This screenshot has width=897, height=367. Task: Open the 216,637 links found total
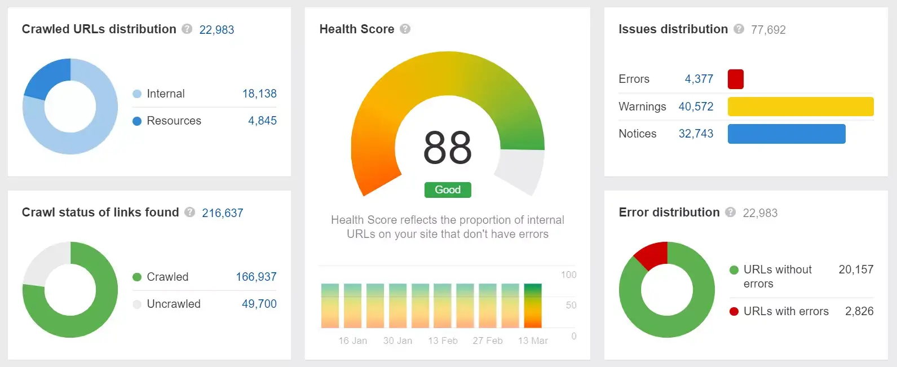pyautogui.click(x=223, y=213)
